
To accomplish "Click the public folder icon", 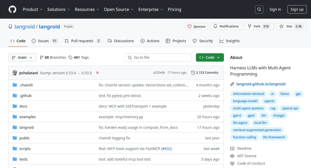I will [x=15, y=138].
